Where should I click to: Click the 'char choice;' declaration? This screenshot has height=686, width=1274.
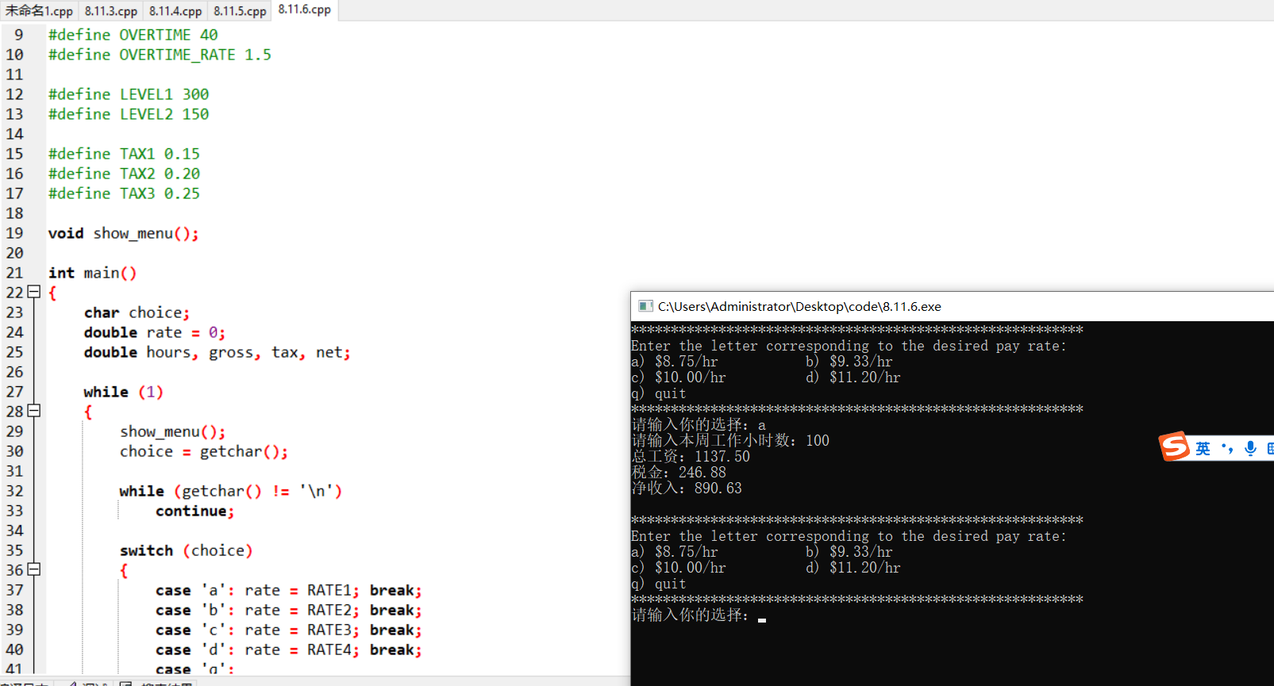[x=137, y=312]
